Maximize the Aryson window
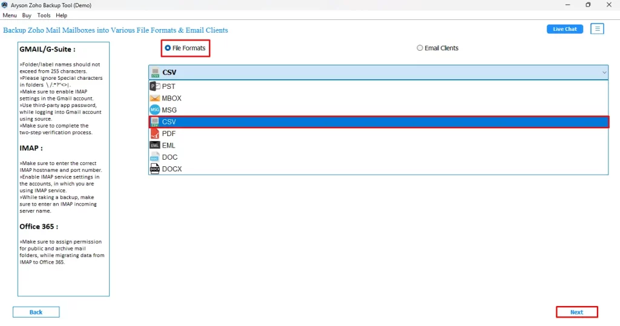620x326 pixels. click(x=588, y=5)
